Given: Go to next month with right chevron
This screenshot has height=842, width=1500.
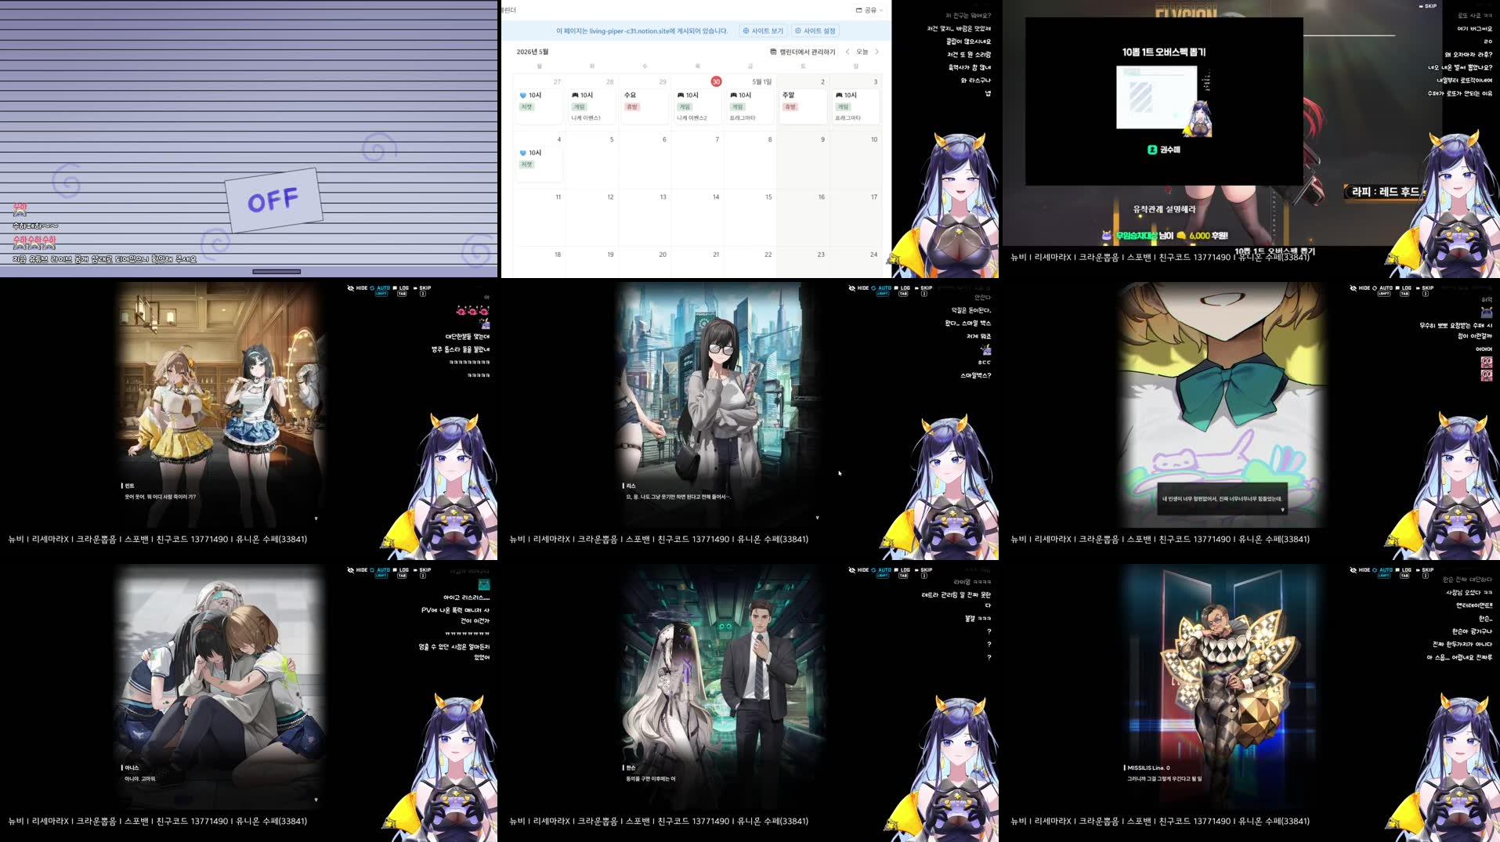Looking at the screenshot, I should click(877, 52).
